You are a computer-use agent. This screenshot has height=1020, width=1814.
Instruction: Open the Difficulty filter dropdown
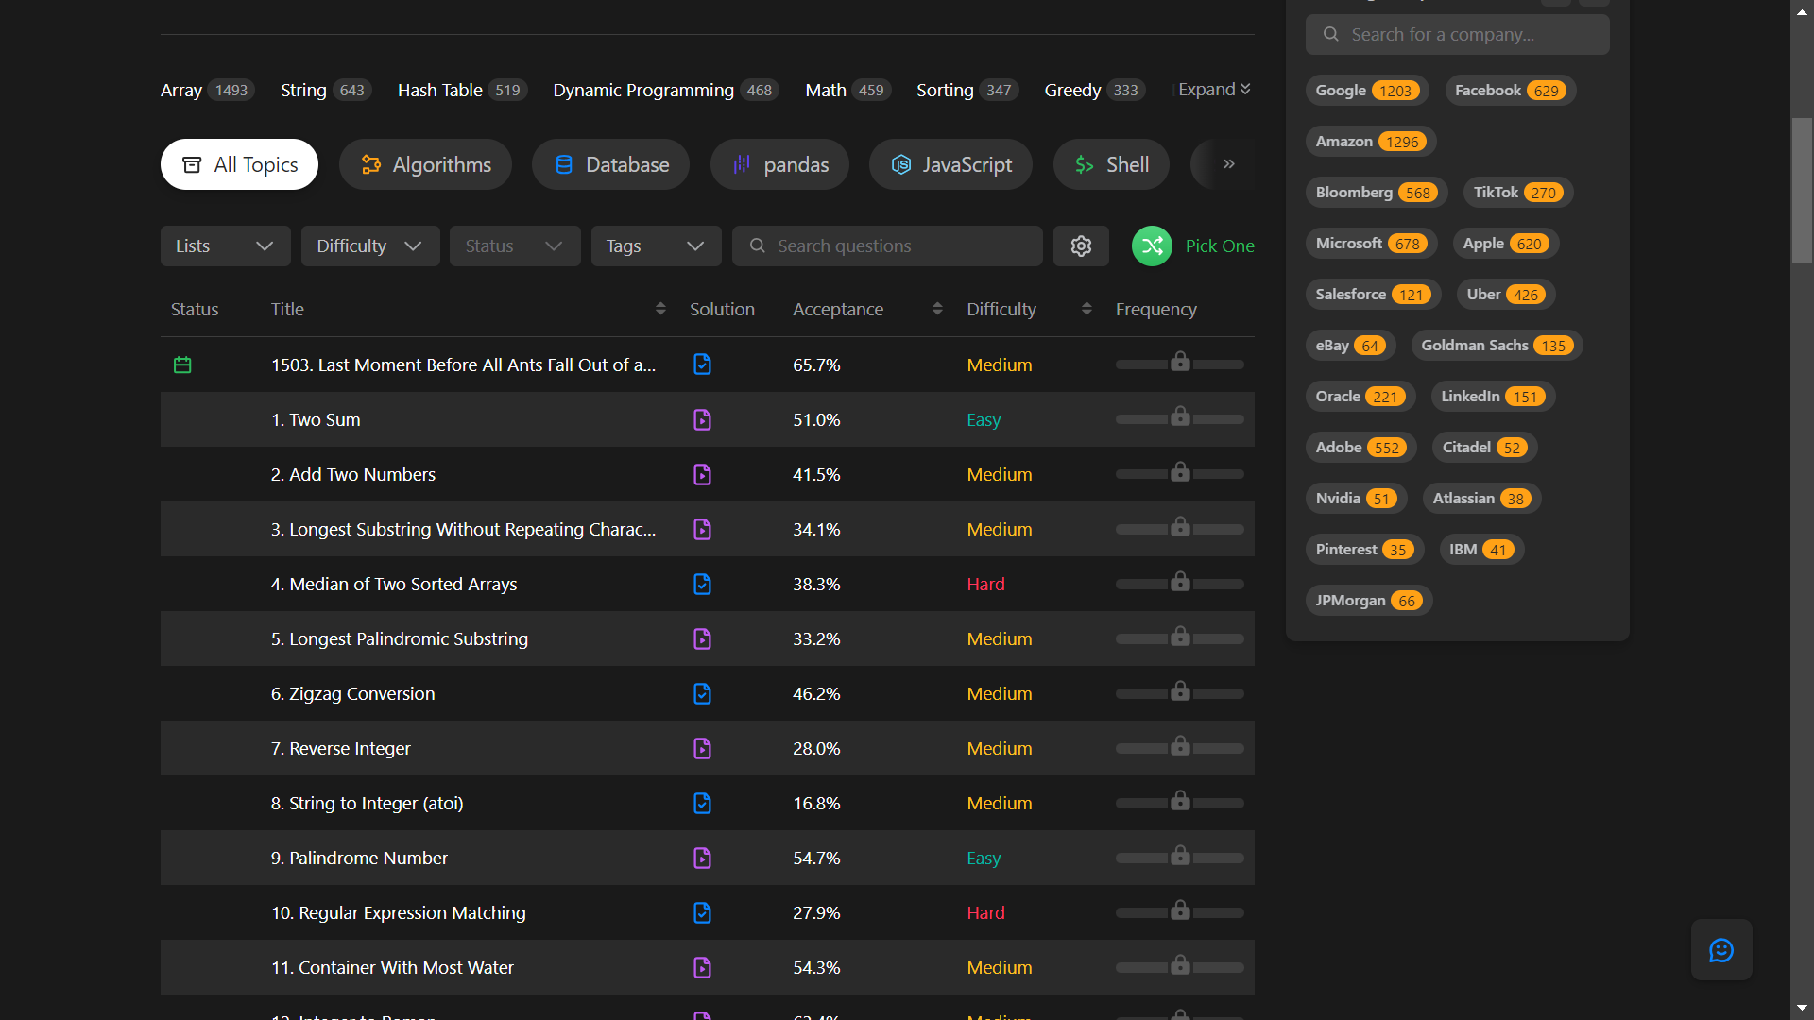(x=369, y=246)
